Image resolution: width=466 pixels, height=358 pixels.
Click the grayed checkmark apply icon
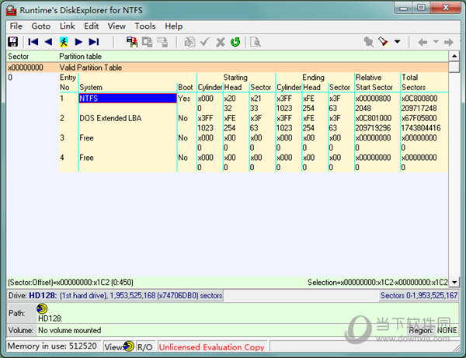tap(205, 42)
